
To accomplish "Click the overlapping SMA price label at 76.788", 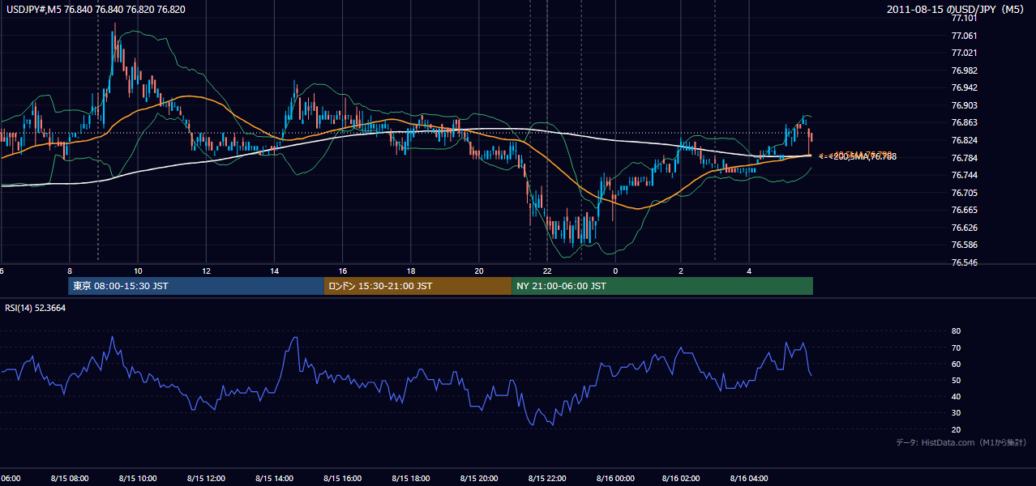I will point(858,156).
